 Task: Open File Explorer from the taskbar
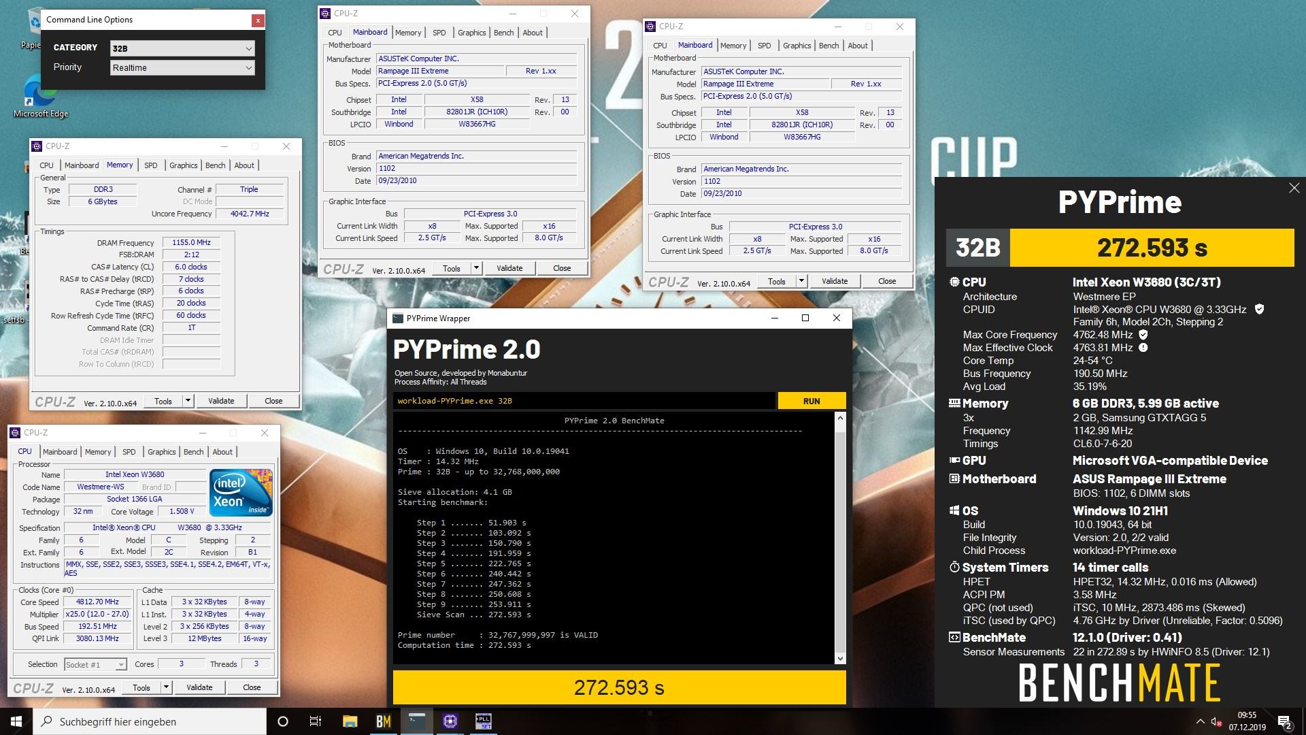click(350, 721)
